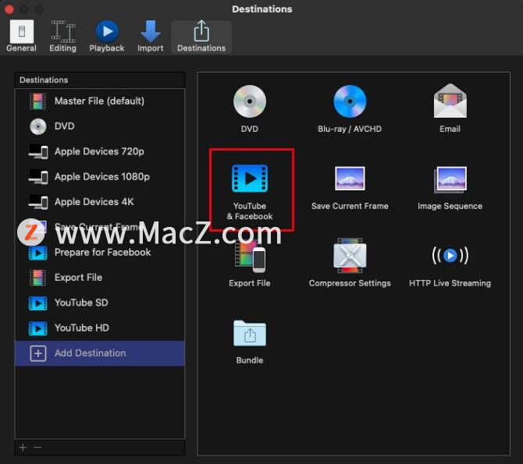Pick Apple Devices 4K in the list
The width and height of the screenshot is (523, 464).
click(x=100, y=202)
